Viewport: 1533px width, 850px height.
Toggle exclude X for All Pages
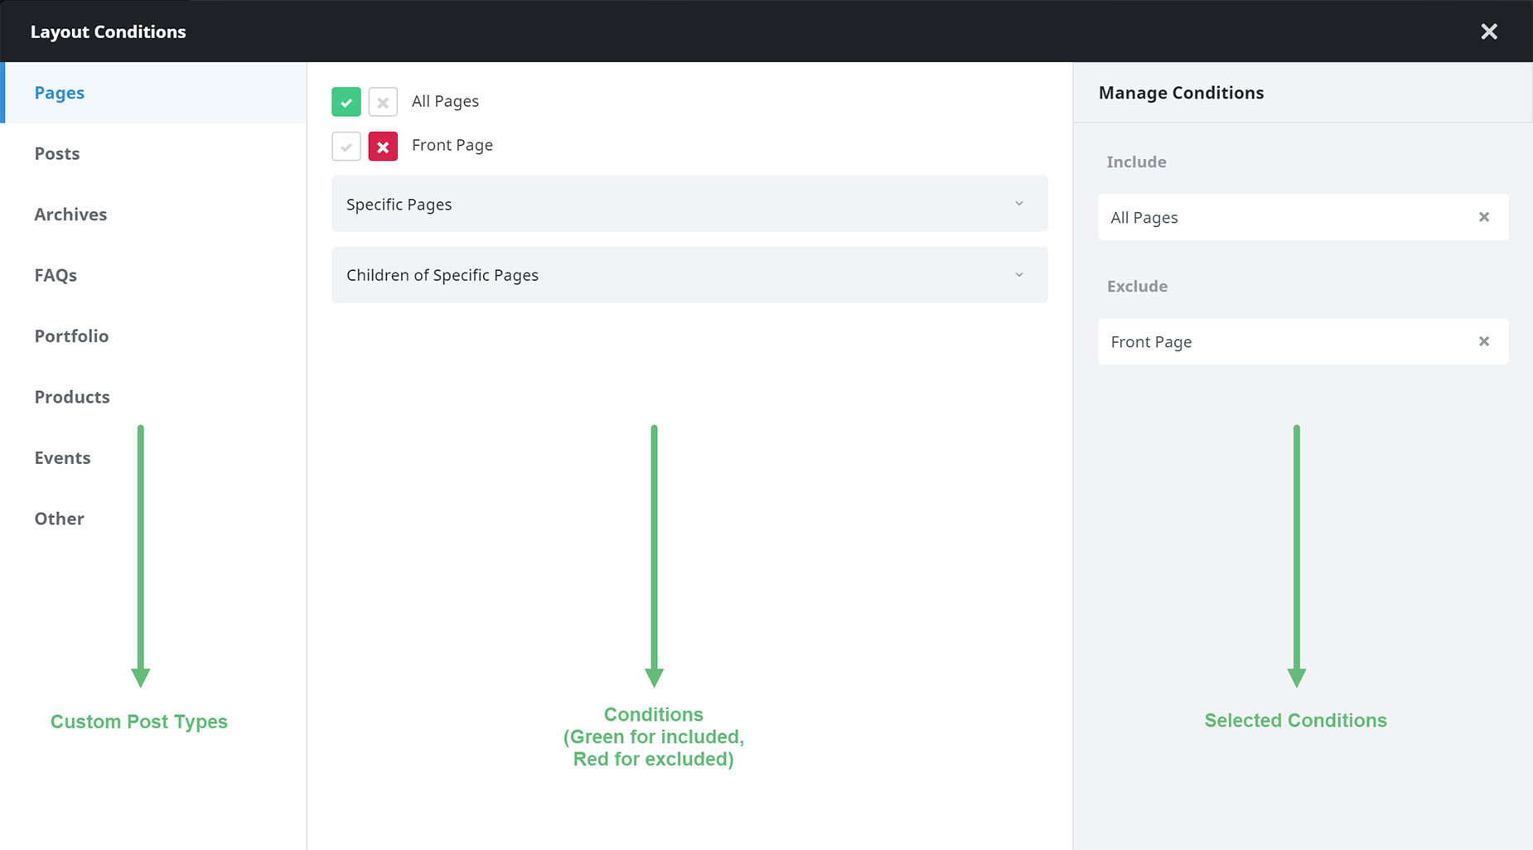click(383, 102)
